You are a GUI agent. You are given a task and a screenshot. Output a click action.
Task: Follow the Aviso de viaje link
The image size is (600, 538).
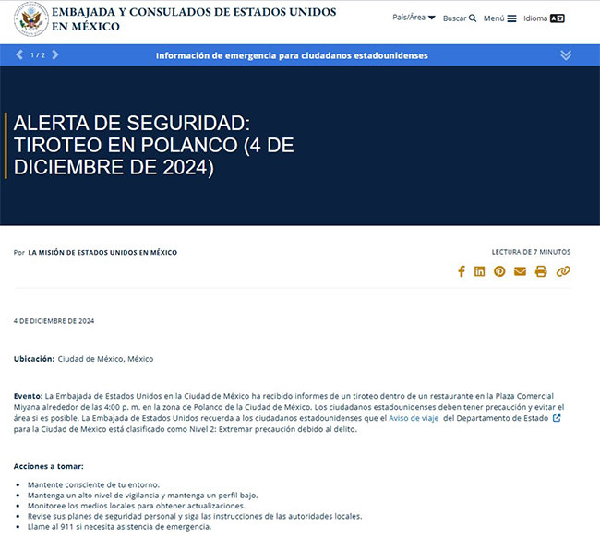click(413, 418)
